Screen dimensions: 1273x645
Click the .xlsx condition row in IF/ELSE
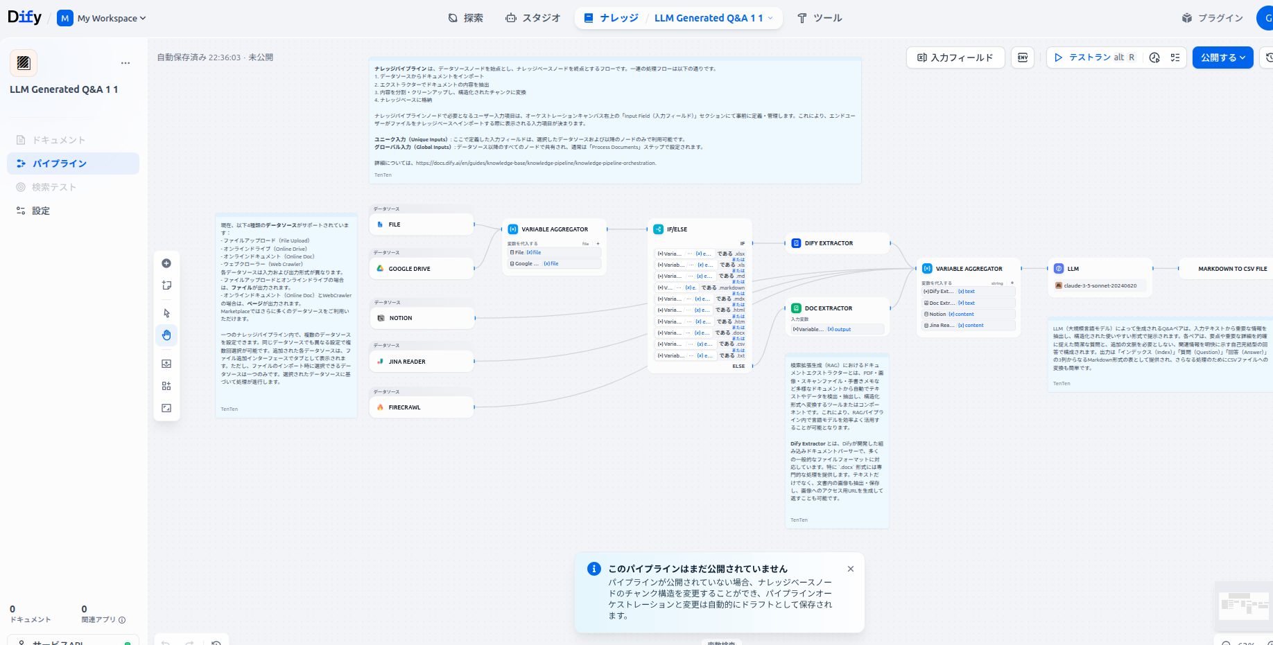point(700,254)
